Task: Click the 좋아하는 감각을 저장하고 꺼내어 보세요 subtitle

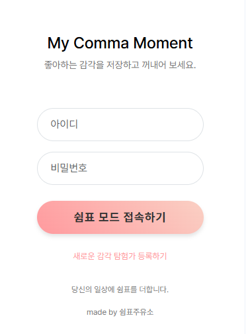Action: click(x=120, y=65)
